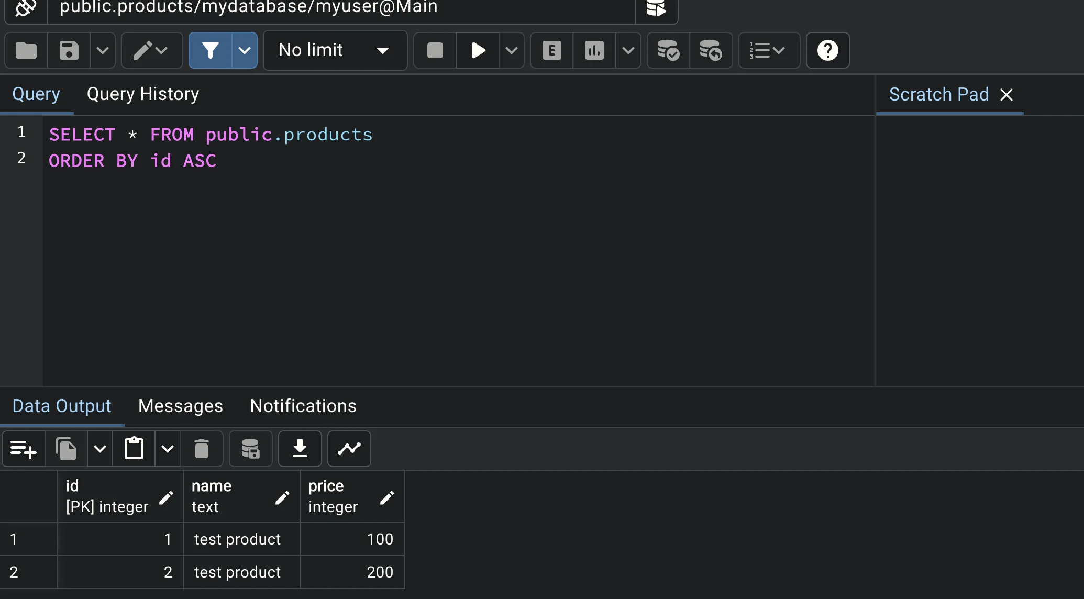Click the new query tool database icon
Viewport: 1084px width, 599px height.
pyautogui.click(x=656, y=8)
